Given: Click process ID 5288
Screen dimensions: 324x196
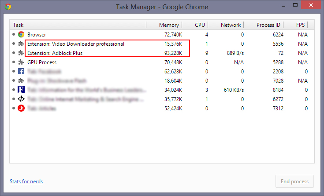Looking at the screenshot, I should click(278, 62).
